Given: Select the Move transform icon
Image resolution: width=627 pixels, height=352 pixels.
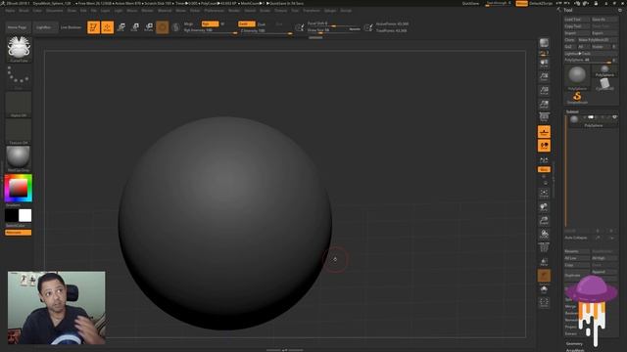Looking at the screenshot, I should click(121, 27).
